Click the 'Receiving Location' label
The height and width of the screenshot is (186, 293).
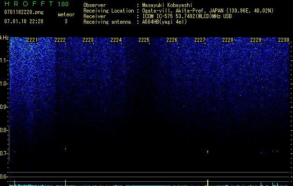point(109,11)
